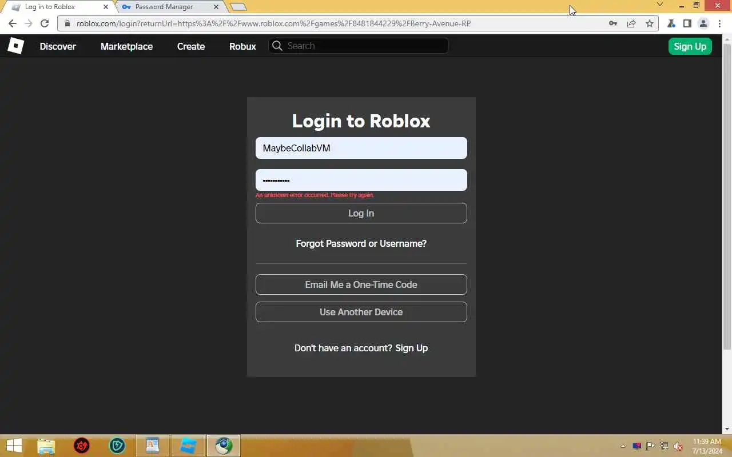Open the network tray icon

[x=665, y=446]
